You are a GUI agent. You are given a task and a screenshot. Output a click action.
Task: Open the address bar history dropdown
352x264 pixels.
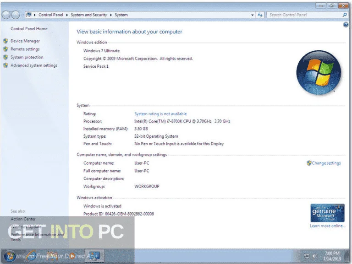pos(253,15)
